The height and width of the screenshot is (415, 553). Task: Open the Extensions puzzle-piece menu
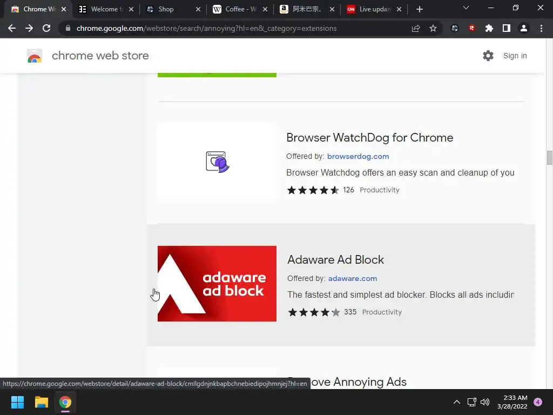489,28
